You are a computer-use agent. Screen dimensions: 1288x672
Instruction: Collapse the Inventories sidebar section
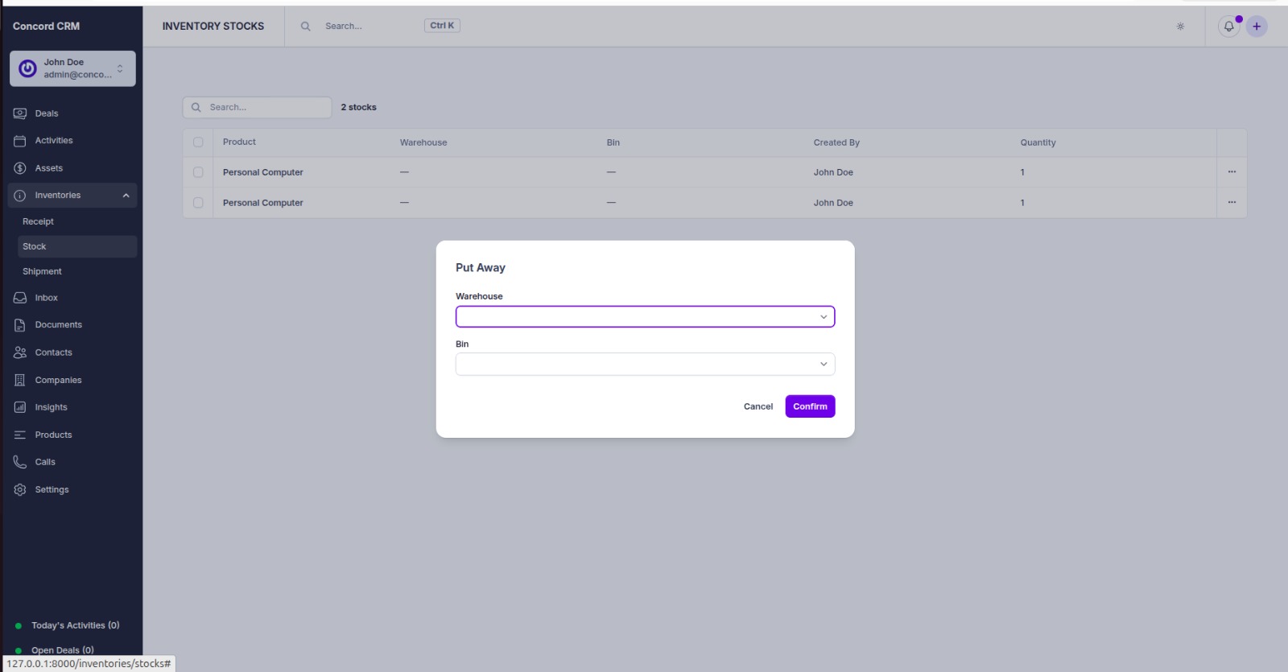126,196
